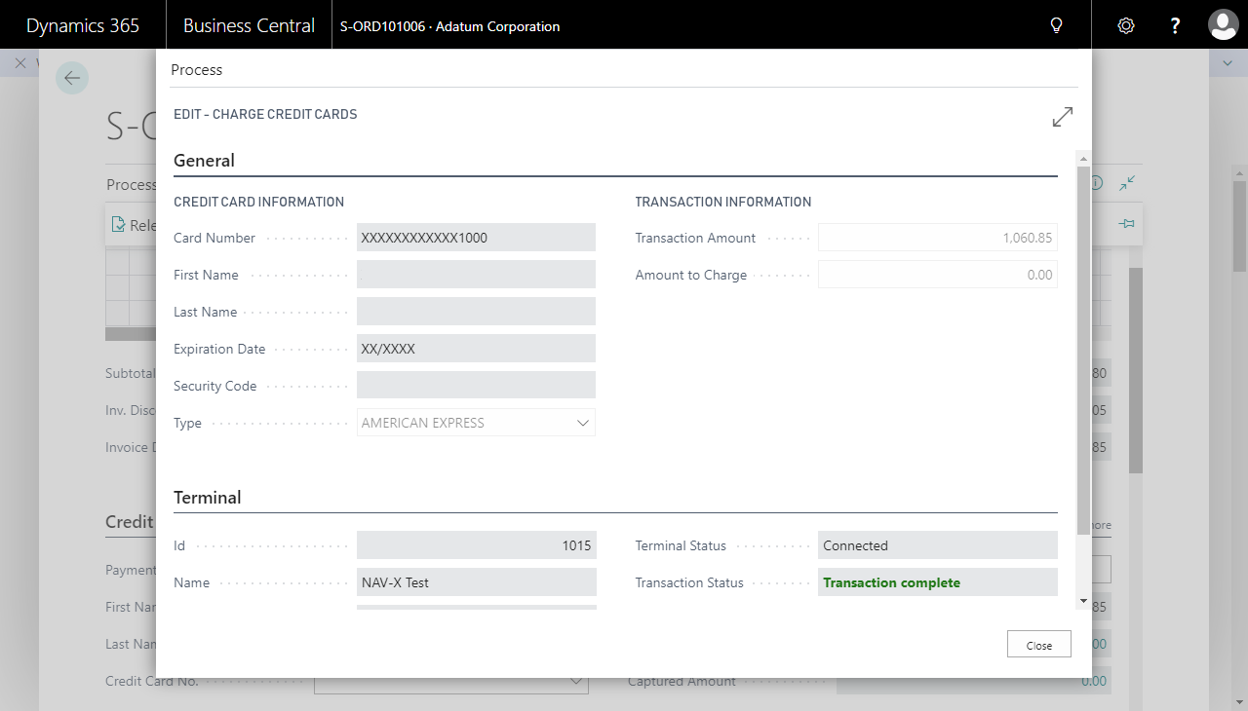Click the Release document icon in the background
This screenshot has width=1248, height=711.
click(119, 225)
